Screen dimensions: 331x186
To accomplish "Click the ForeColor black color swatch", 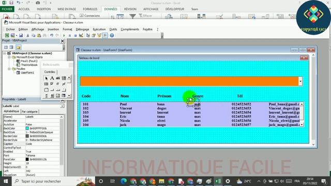I will tap(27, 159).
